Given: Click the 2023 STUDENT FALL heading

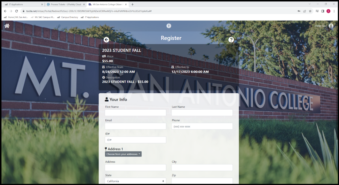Looking at the screenshot, I should pos(121,51).
